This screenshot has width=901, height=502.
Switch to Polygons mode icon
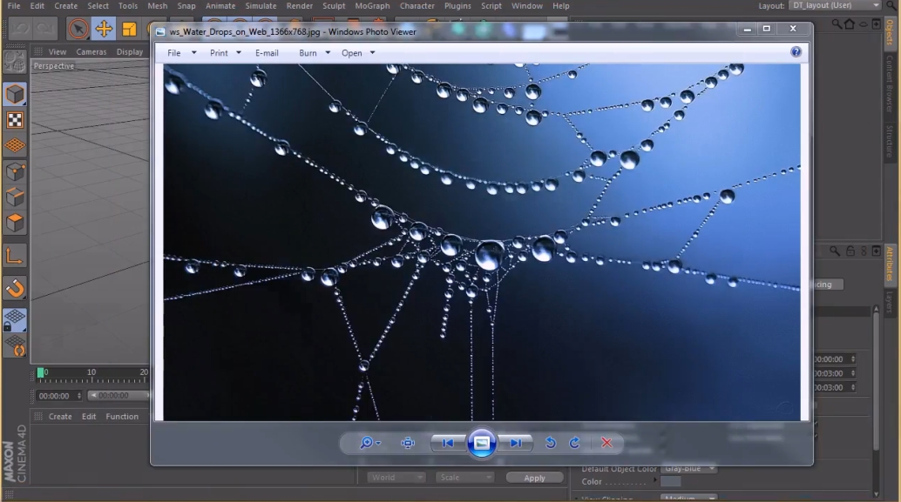[15, 224]
